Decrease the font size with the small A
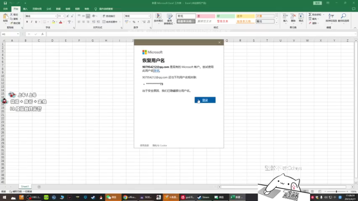 [x=72, y=16]
